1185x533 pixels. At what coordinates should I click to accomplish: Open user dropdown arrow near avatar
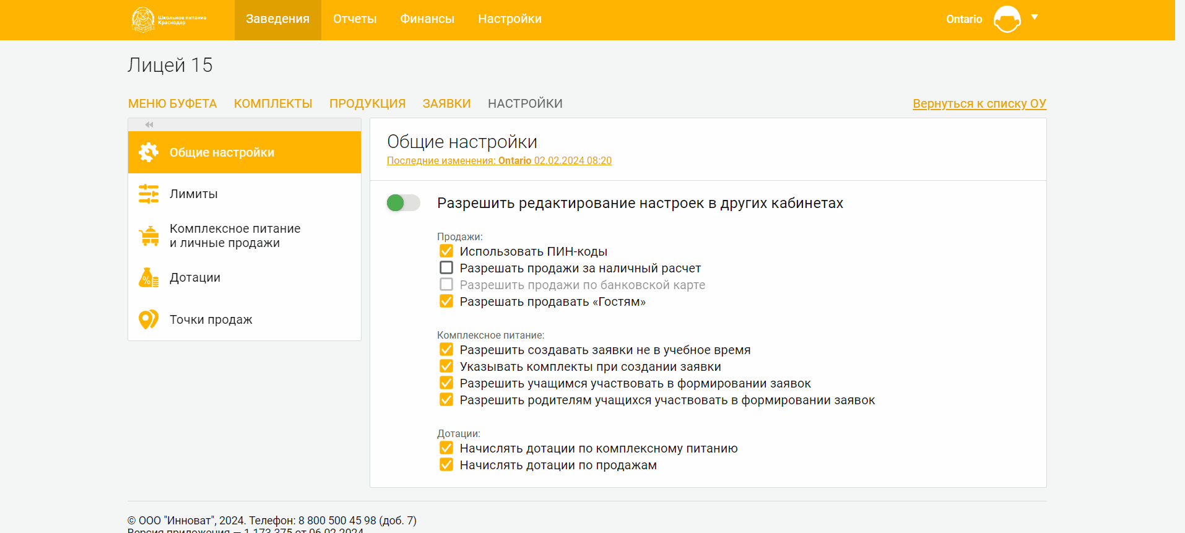(x=1034, y=17)
